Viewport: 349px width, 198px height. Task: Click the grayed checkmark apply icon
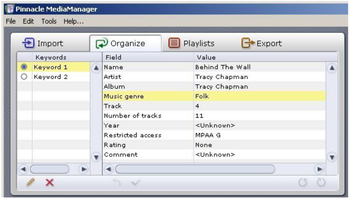[135, 183]
